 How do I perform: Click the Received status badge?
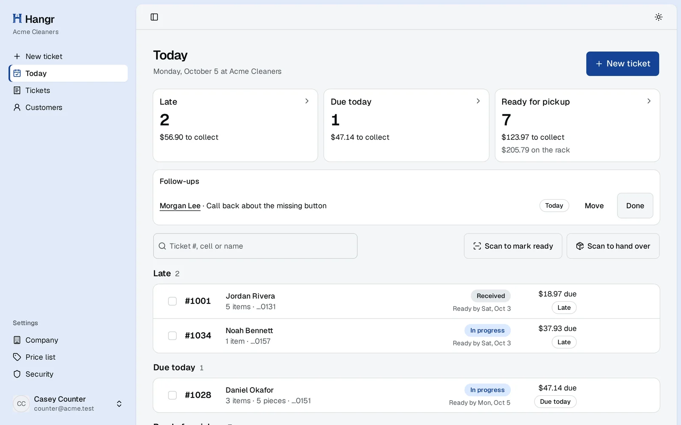[x=491, y=296]
